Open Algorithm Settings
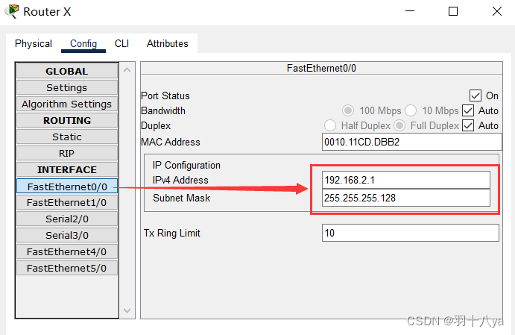 (x=66, y=104)
